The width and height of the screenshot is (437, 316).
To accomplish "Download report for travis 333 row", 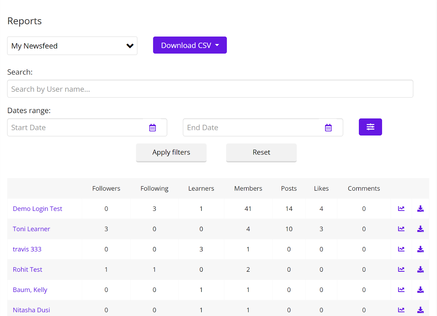I will (x=420, y=249).
